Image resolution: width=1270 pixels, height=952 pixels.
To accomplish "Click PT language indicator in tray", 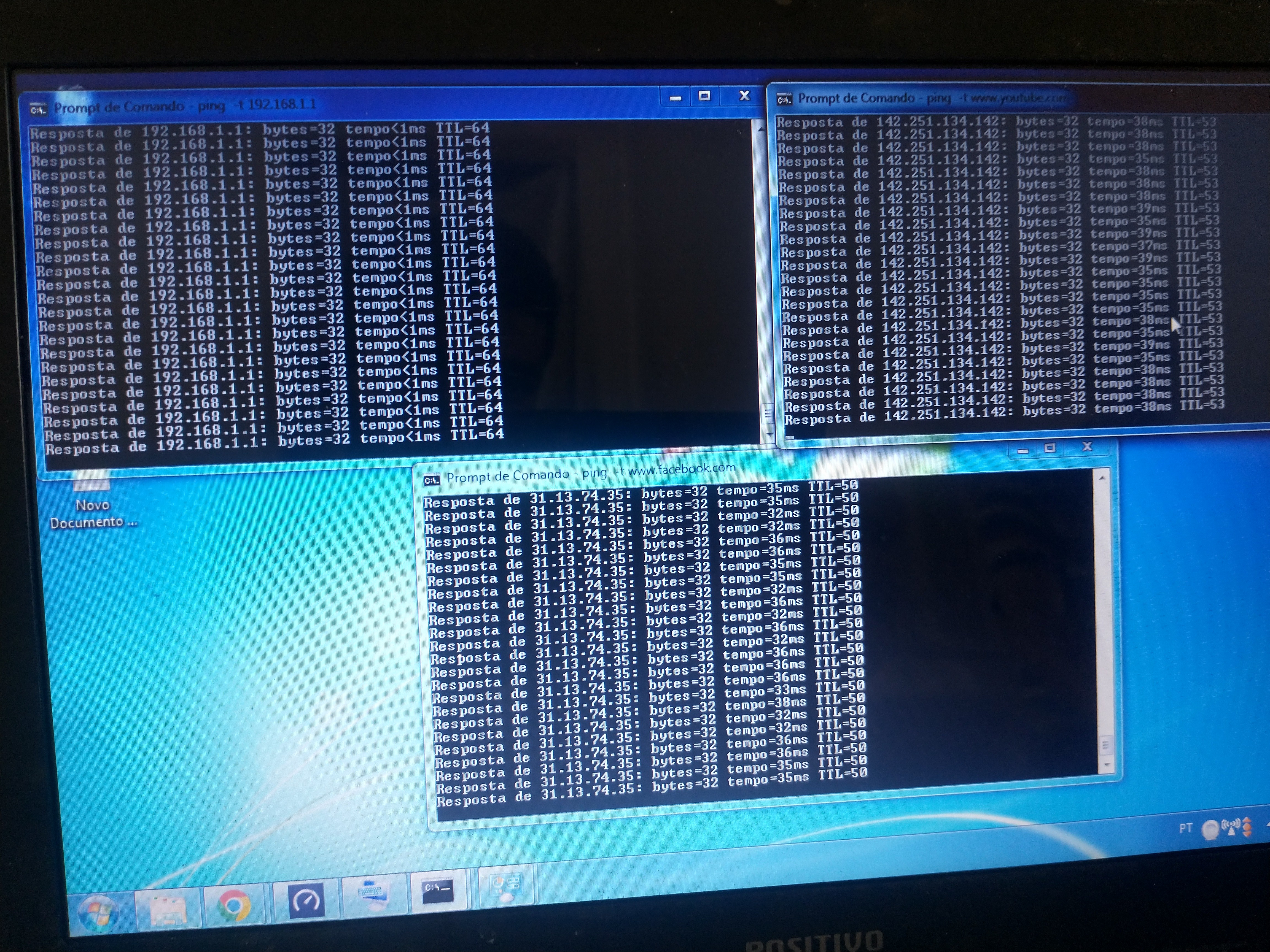I will [1186, 829].
